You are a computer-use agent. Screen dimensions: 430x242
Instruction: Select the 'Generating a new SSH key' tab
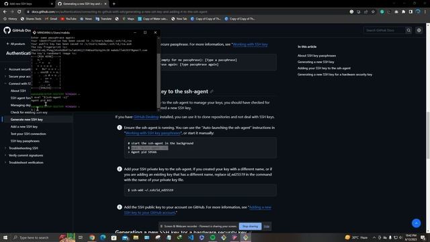pyautogui.click(x=82, y=4)
